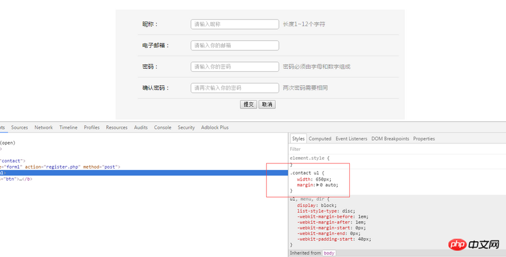Viewport: 506px width, 257px height.
Task: Switch to the Audits tab
Action: 140,128
